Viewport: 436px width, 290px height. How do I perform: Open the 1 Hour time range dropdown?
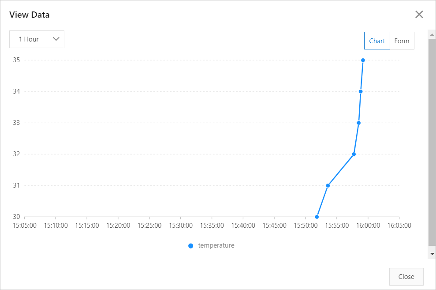(37, 39)
